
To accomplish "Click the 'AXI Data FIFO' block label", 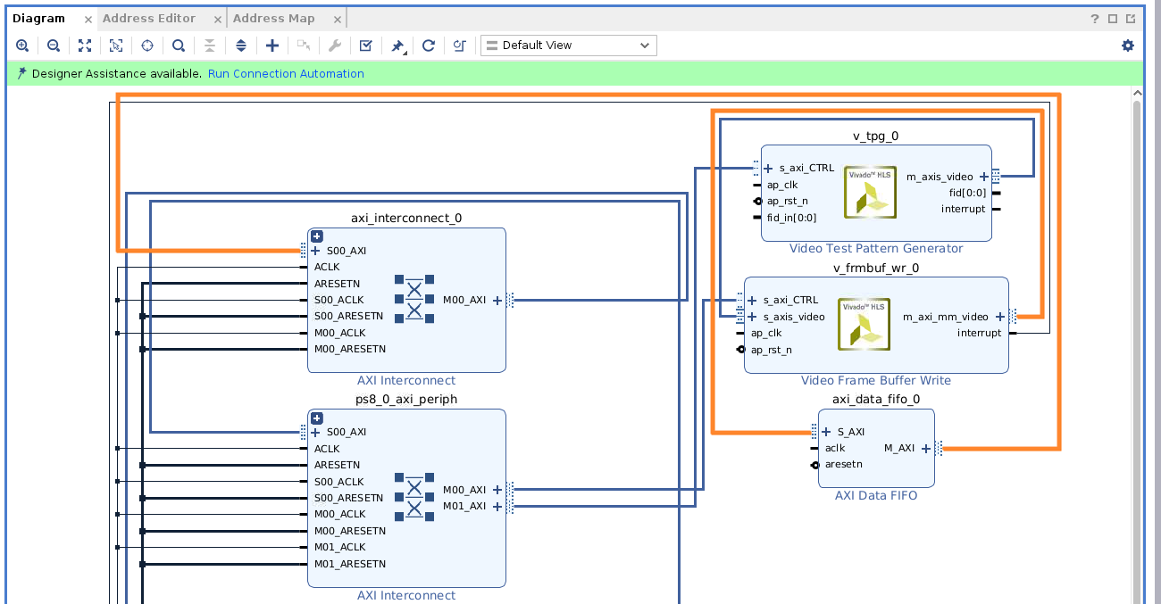I will pos(876,495).
